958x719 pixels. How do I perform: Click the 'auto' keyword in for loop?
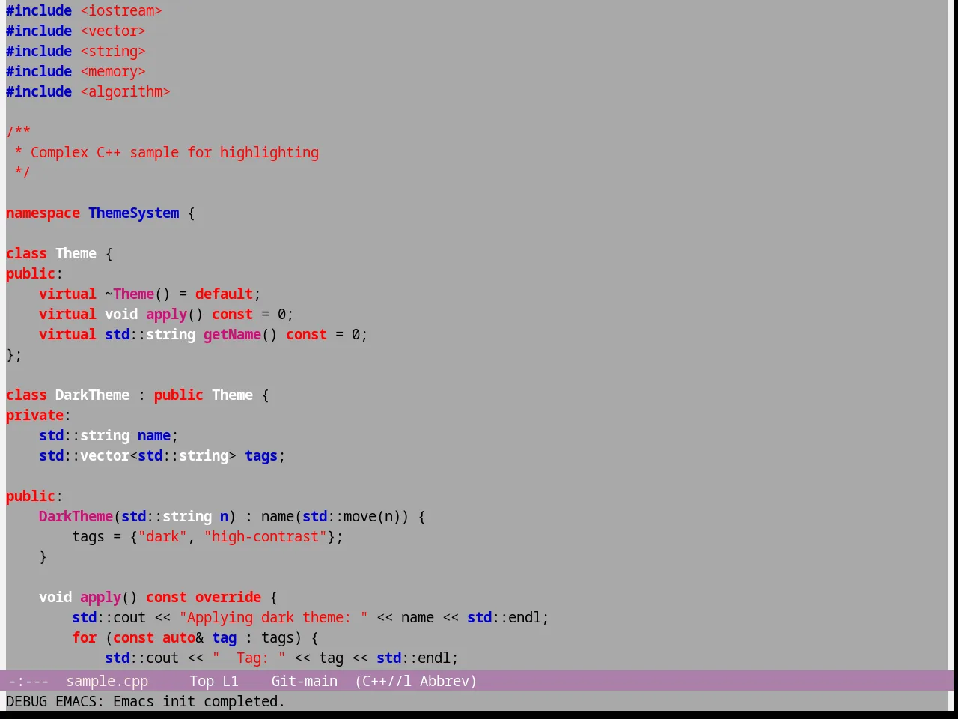pyautogui.click(x=179, y=638)
